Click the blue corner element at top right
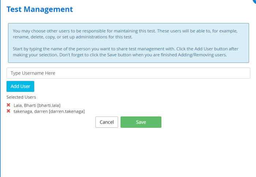The width and height of the screenshot is (256, 177). click(x=254, y=1)
